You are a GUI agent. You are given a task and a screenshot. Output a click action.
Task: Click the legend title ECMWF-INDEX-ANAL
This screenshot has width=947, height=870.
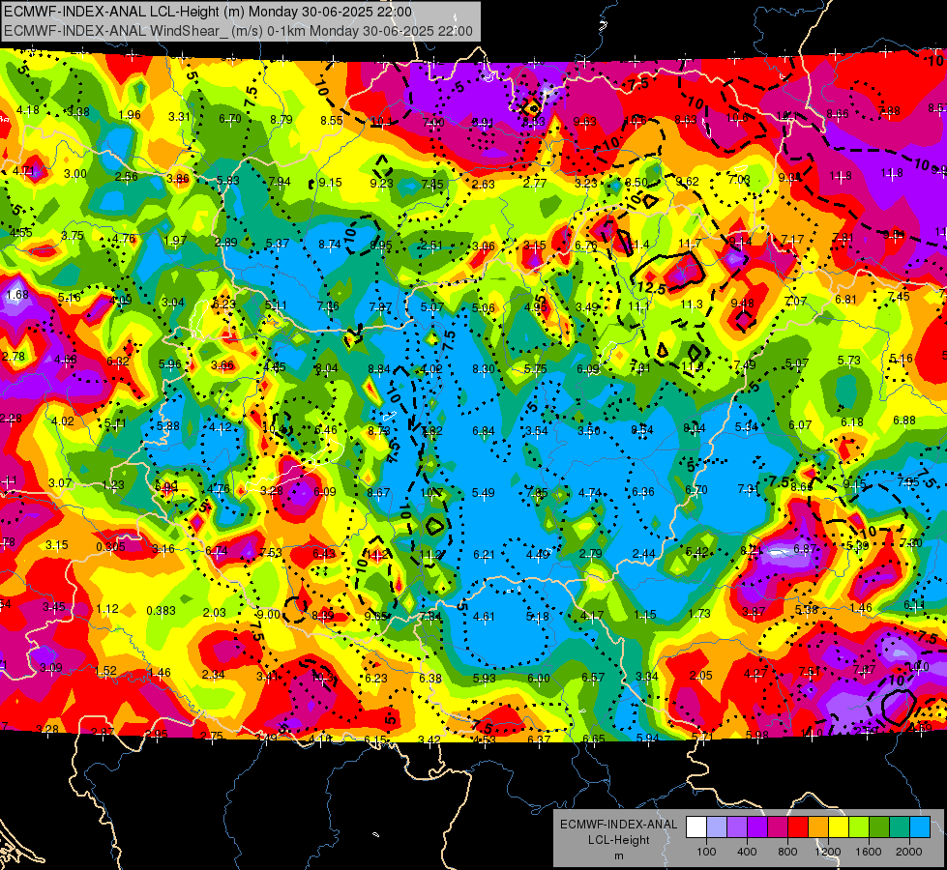pyautogui.click(x=618, y=825)
